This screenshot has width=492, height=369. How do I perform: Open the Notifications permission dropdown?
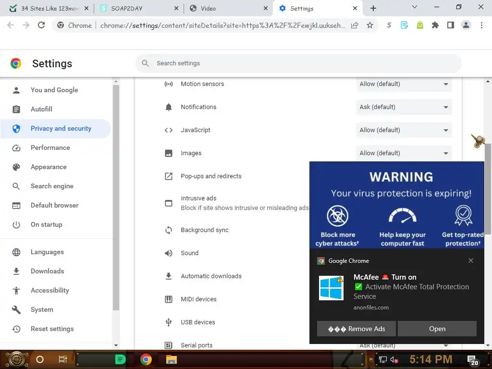point(404,107)
